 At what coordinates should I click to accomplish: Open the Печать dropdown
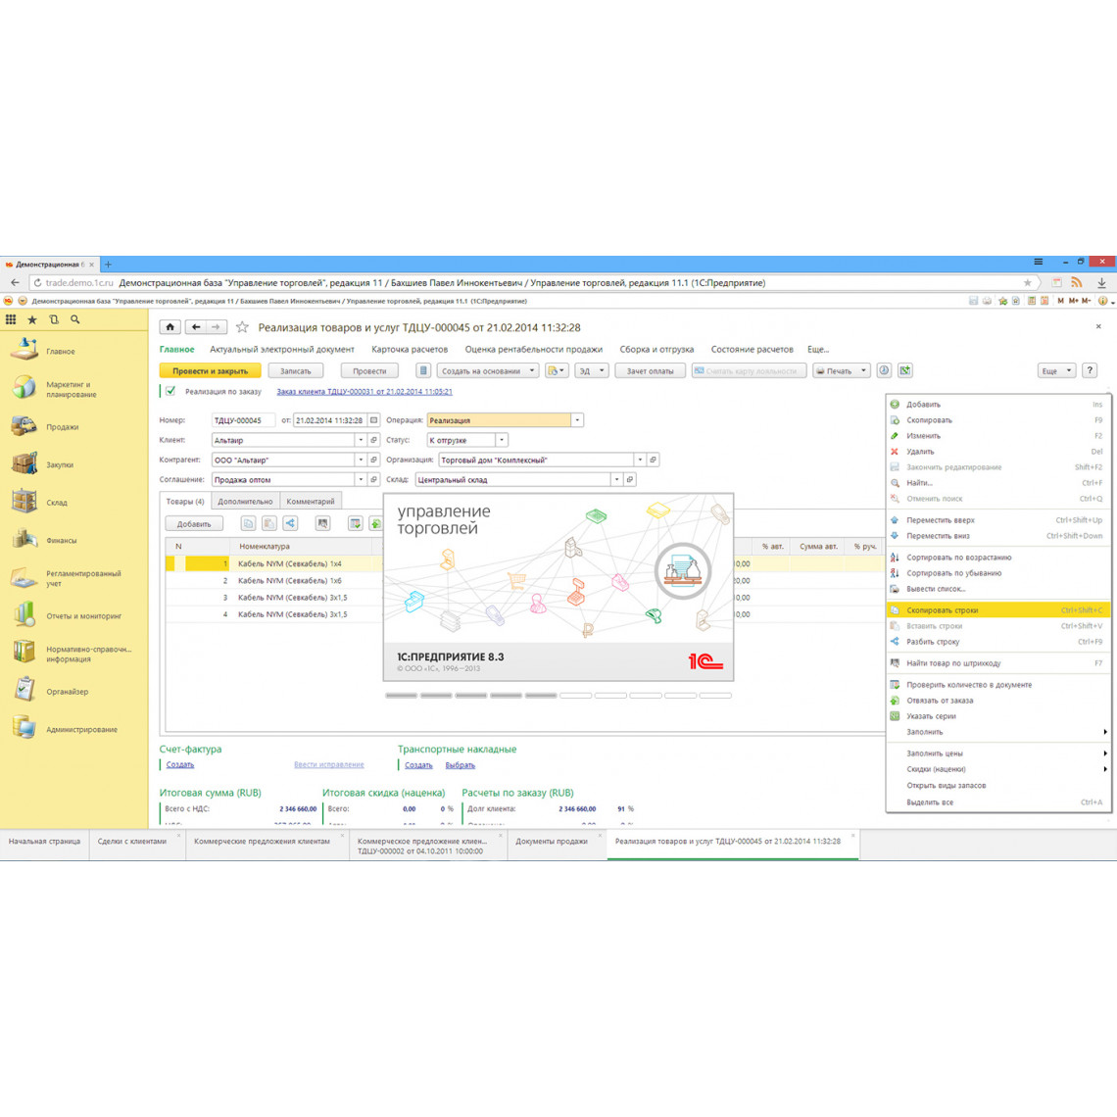pyautogui.click(x=842, y=370)
